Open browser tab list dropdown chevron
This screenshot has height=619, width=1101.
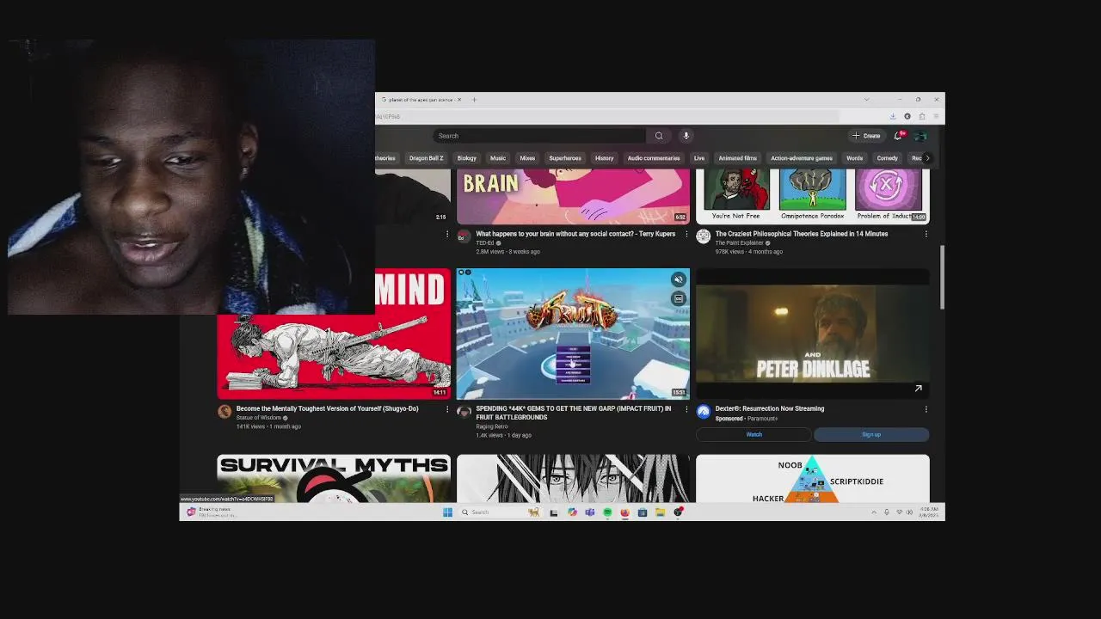tap(866, 100)
